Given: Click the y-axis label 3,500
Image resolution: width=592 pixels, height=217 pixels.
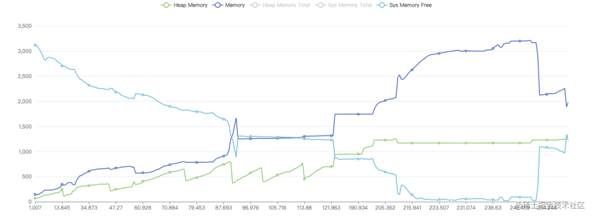Looking at the screenshot, I should click(x=24, y=26).
